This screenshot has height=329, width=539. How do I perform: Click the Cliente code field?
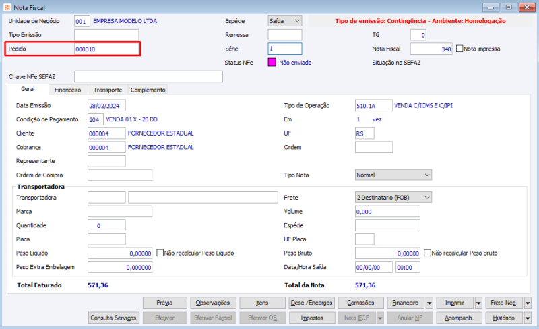point(106,133)
